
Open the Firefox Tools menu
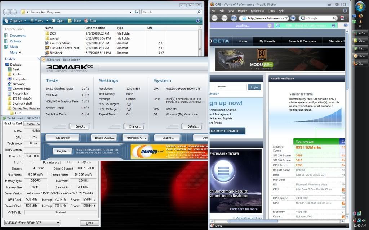click(271, 11)
